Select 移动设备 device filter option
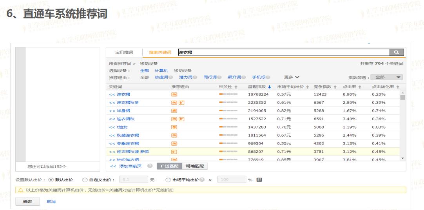 tap(183, 71)
